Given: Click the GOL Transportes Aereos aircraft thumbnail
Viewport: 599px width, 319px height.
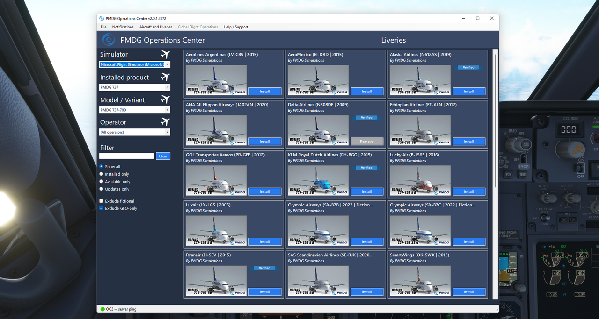Looking at the screenshot, I should click(x=216, y=180).
